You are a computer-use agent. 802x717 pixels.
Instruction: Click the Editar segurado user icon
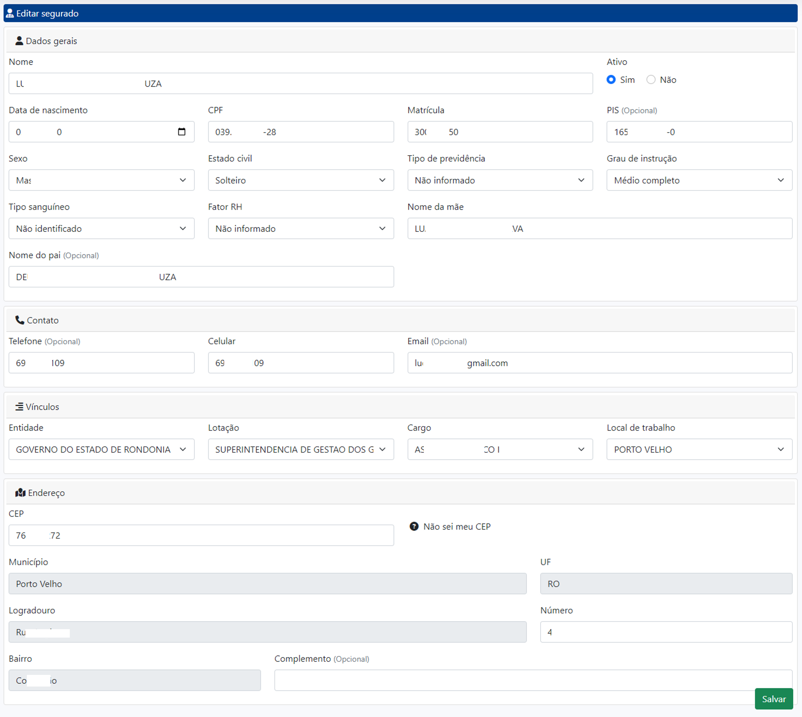[x=10, y=13]
